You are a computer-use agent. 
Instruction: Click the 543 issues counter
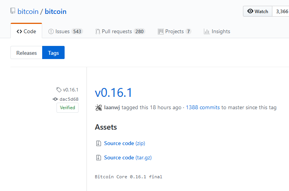(77, 32)
